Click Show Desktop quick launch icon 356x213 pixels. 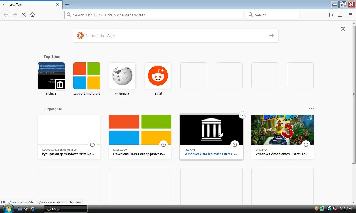pyautogui.click(x=19, y=209)
